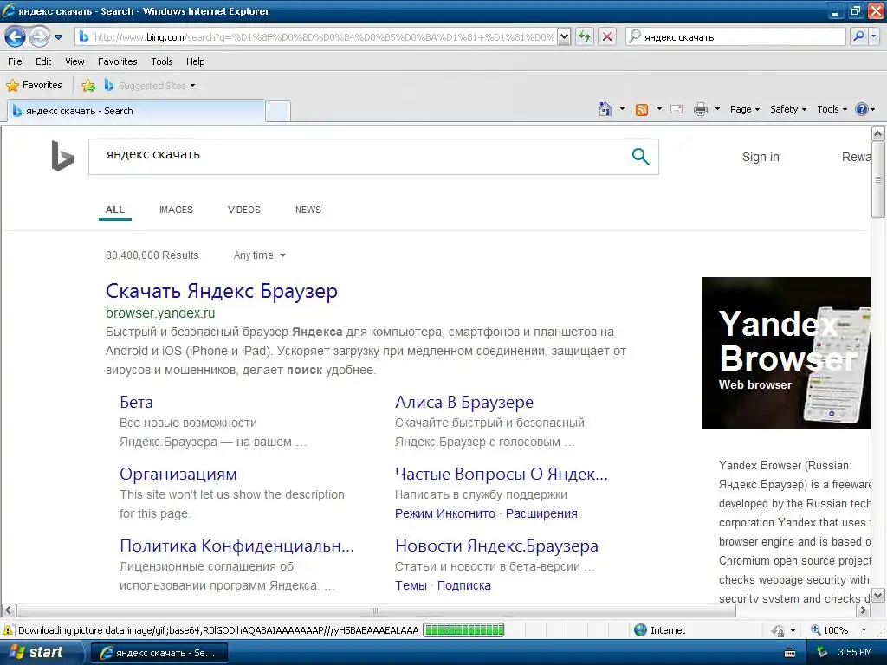Open the File menu
The width and height of the screenshot is (887, 665).
16,61
